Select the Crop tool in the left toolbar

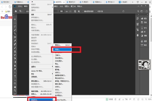15,34
